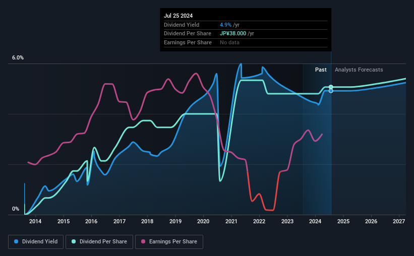Click the 0% y-axis label

tap(16, 209)
